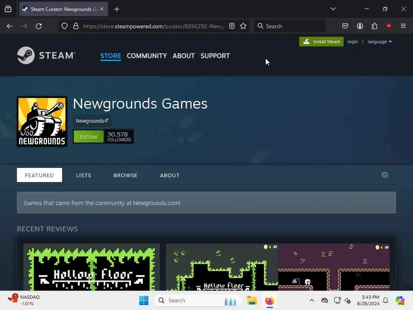Open the STORE menu
413x310 pixels.
pyautogui.click(x=111, y=56)
